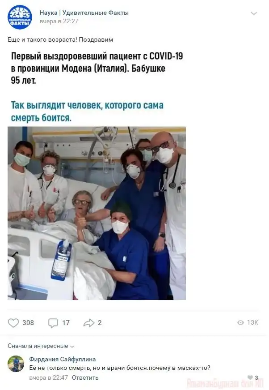Open the post timestamp вчера в 22:27

(x=59, y=21)
